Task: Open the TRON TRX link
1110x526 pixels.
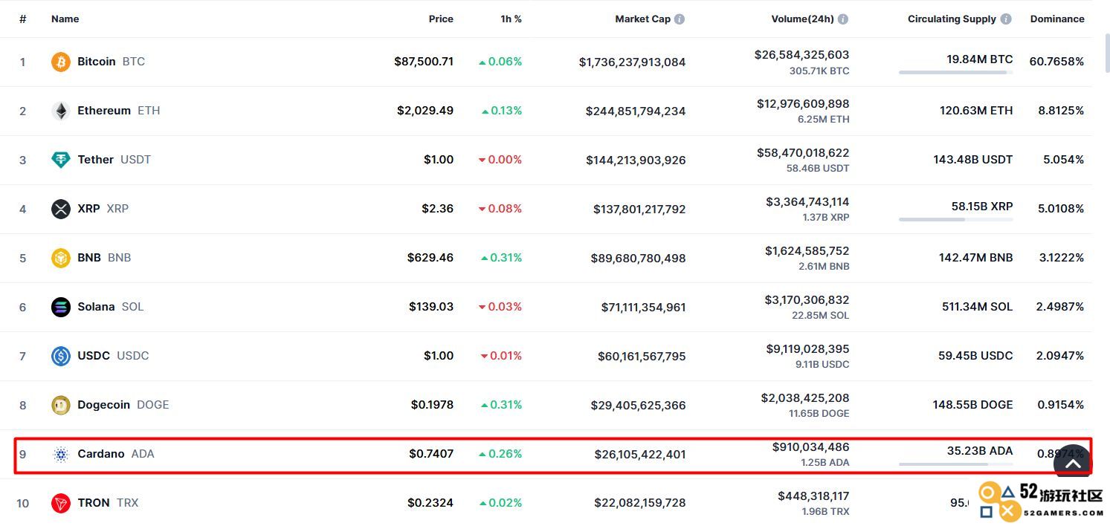Action: tap(108, 503)
